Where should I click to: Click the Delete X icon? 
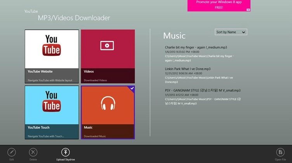(x=33, y=152)
